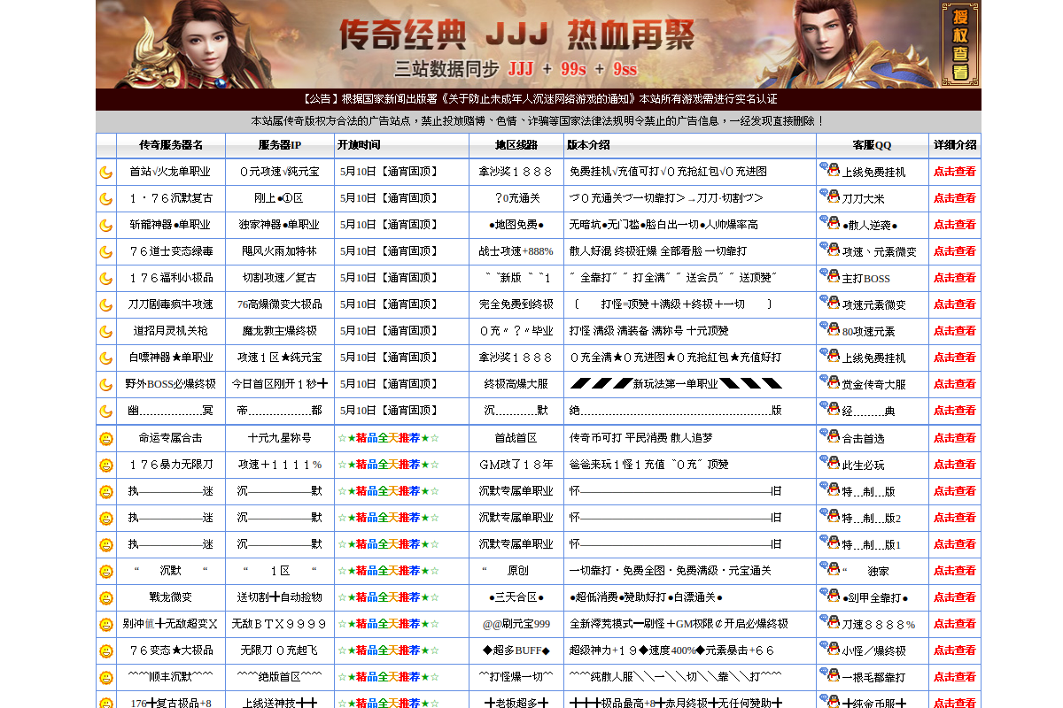Click QQ icon next to 小怪／爆终极
Screen dimensions: 1063x708
(x=829, y=649)
